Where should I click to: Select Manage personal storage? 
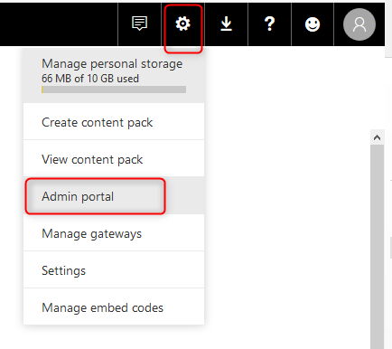point(114,75)
